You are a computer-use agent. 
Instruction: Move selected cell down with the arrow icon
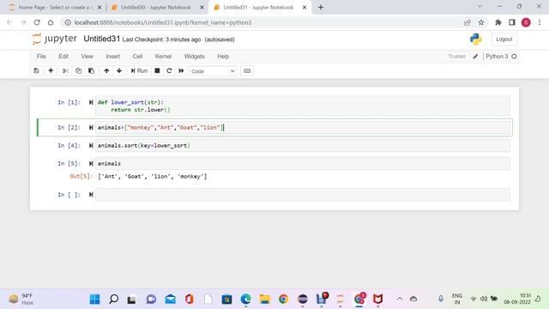(119, 70)
